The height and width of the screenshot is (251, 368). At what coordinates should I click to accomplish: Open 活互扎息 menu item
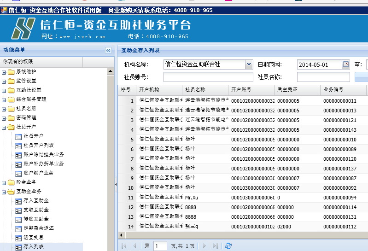[33, 237]
